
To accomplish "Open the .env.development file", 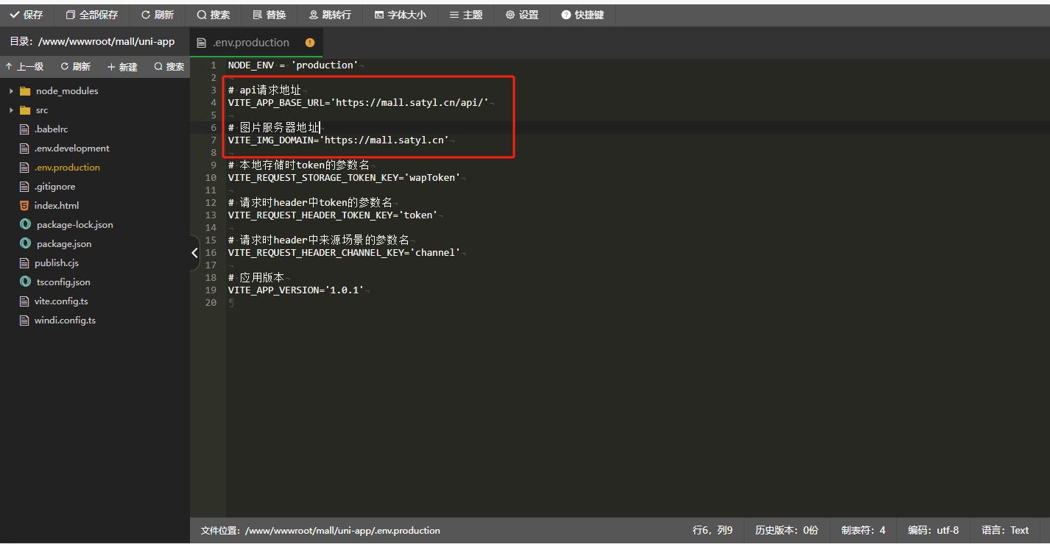I will click(x=71, y=148).
